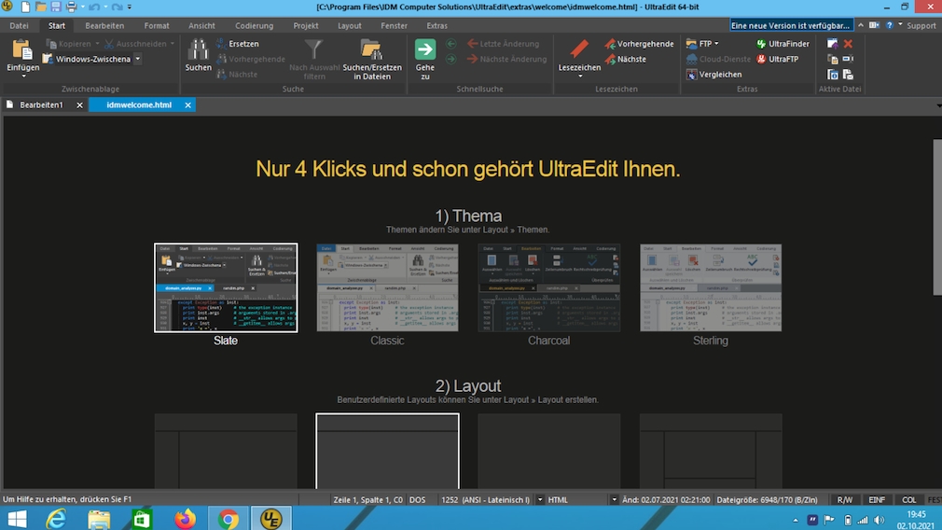Select the Sterling theme thumbnail
The image size is (942, 530).
(x=711, y=287)
